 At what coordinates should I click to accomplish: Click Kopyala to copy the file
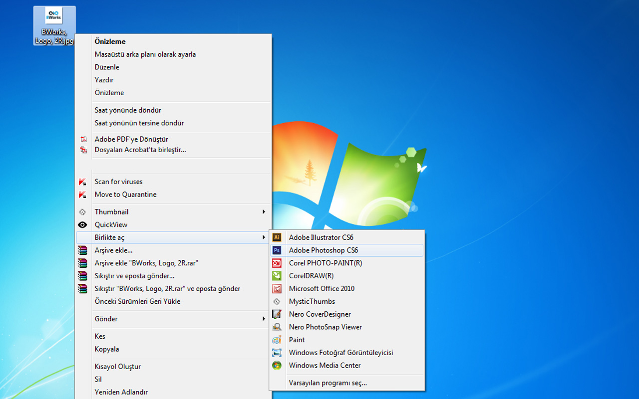tap(107, 349)
